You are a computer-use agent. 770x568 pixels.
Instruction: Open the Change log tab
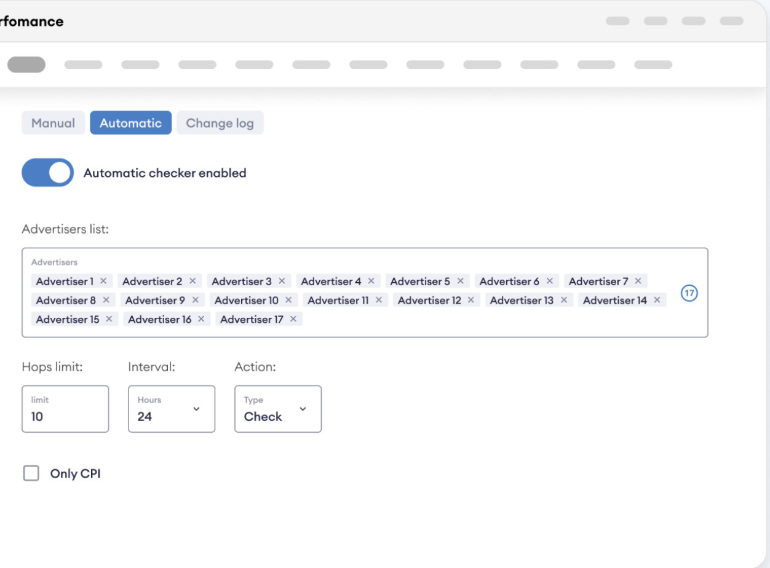point(220,123)
